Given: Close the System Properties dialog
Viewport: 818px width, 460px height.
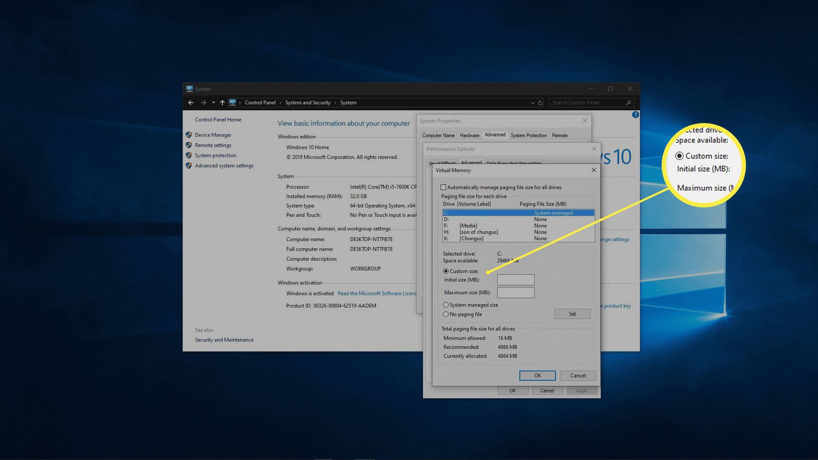Looking at the screenshot, I should 585,121.
